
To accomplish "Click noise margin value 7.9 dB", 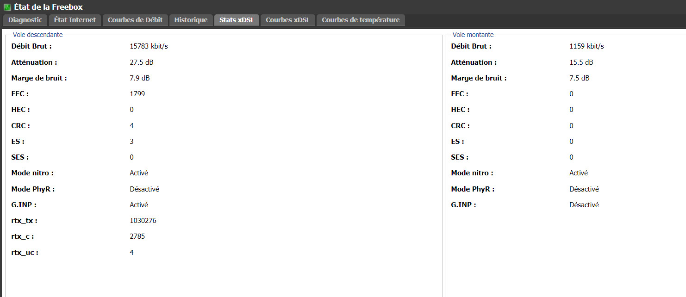I will click(140, 78).
